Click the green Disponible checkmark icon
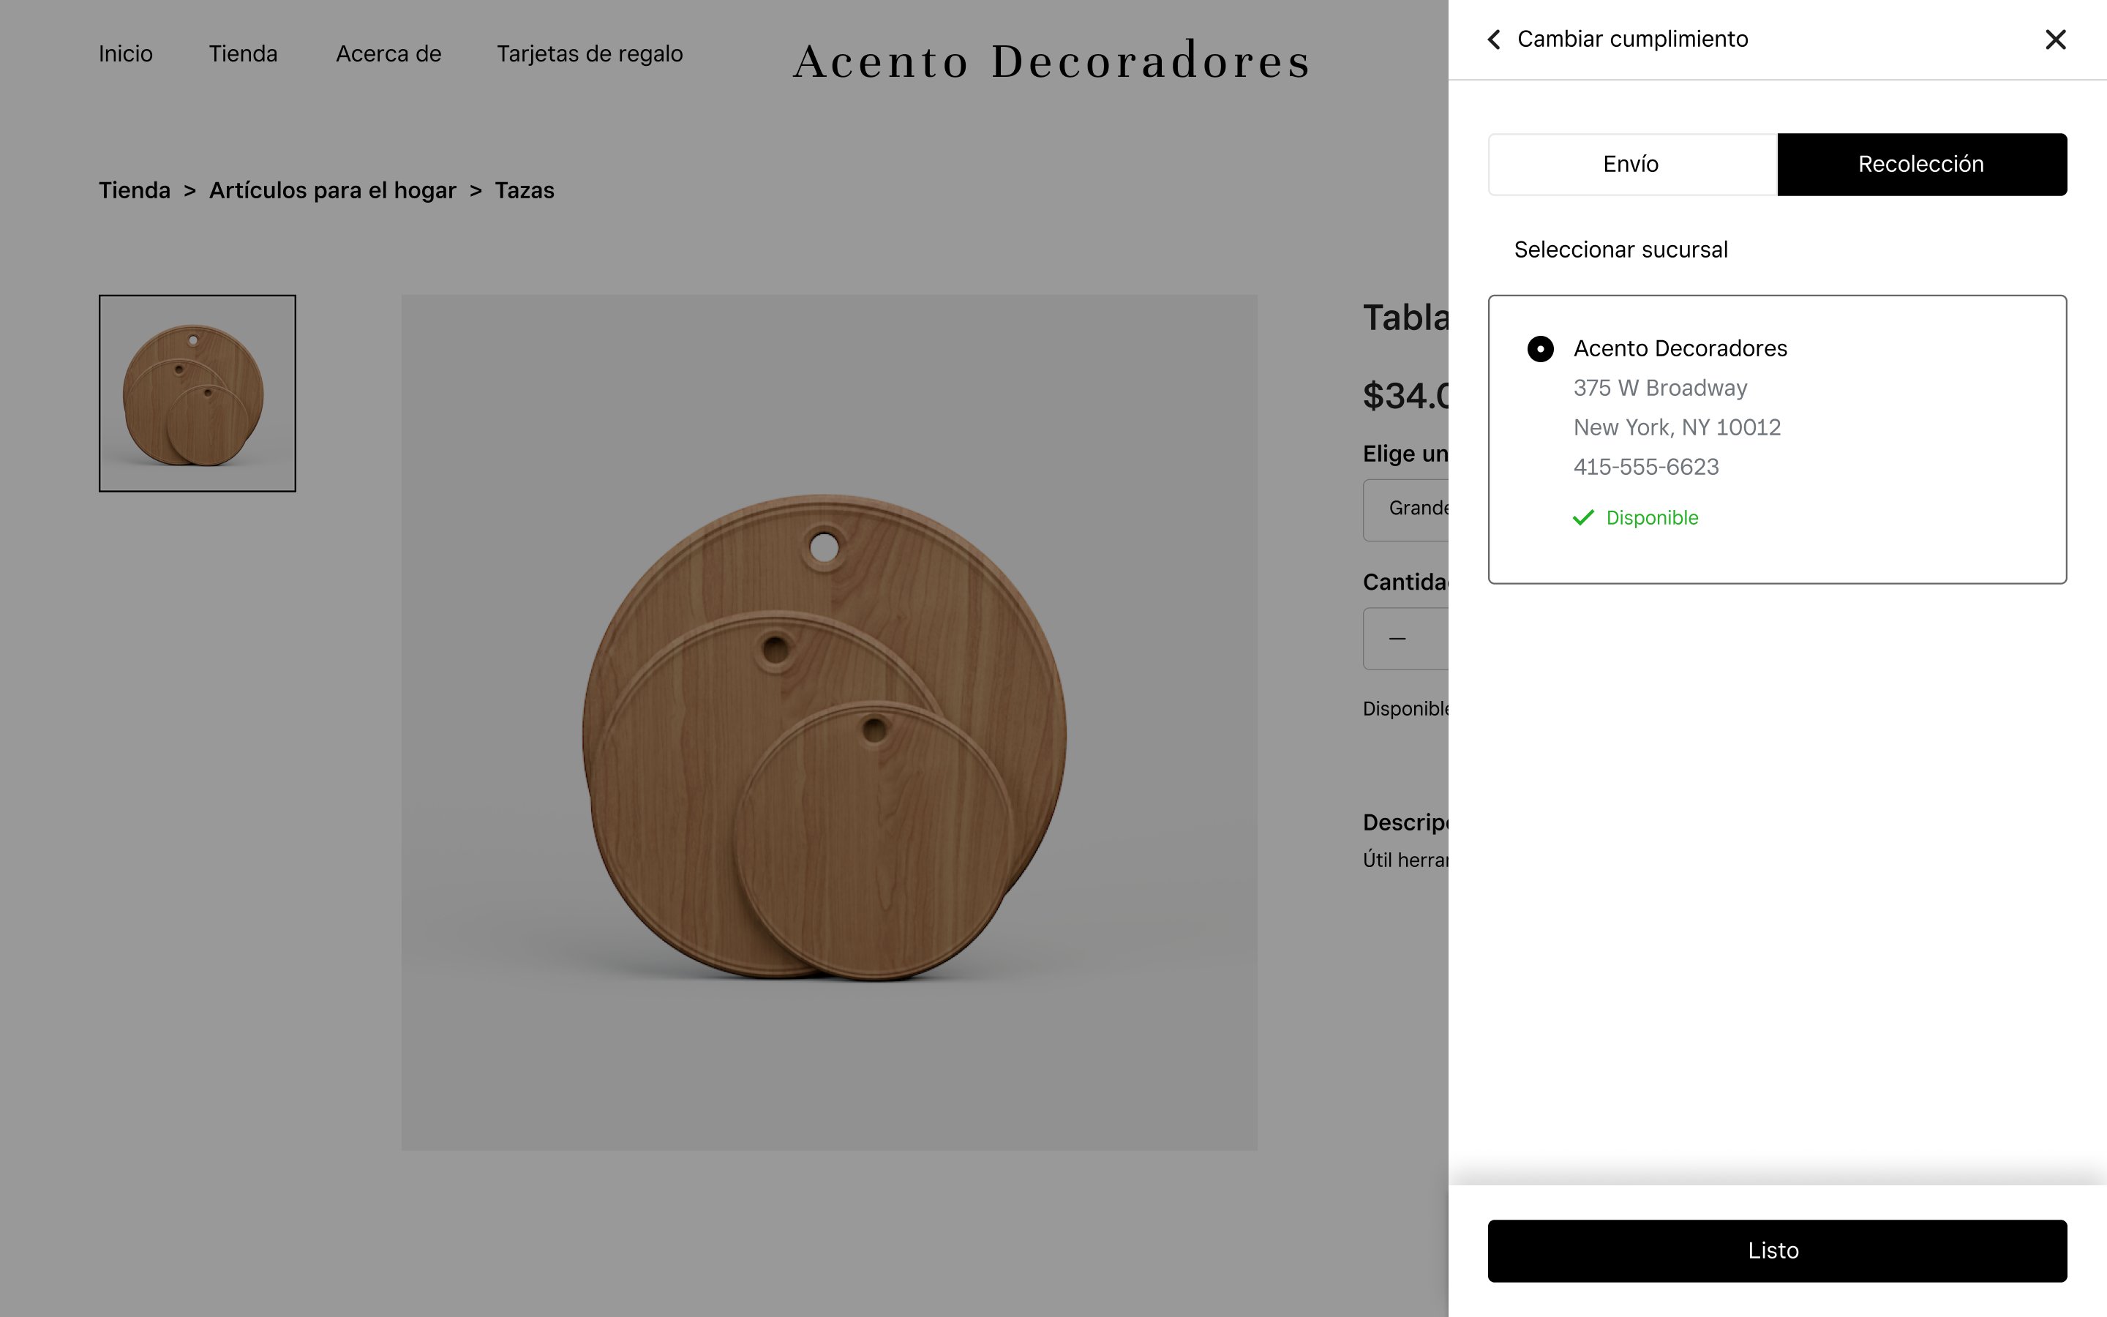 (x=1583, y=518)
